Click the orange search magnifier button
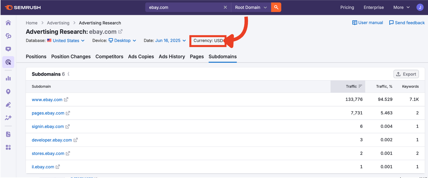Viewport: 428px width, 178px height. [x=276, y=7]
